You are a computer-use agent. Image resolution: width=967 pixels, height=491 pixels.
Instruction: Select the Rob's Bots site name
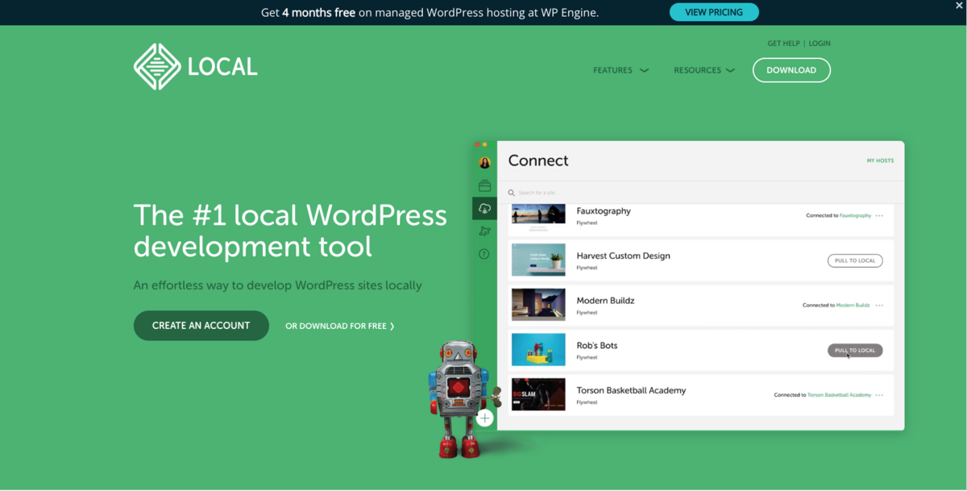(x=597, y=346)
